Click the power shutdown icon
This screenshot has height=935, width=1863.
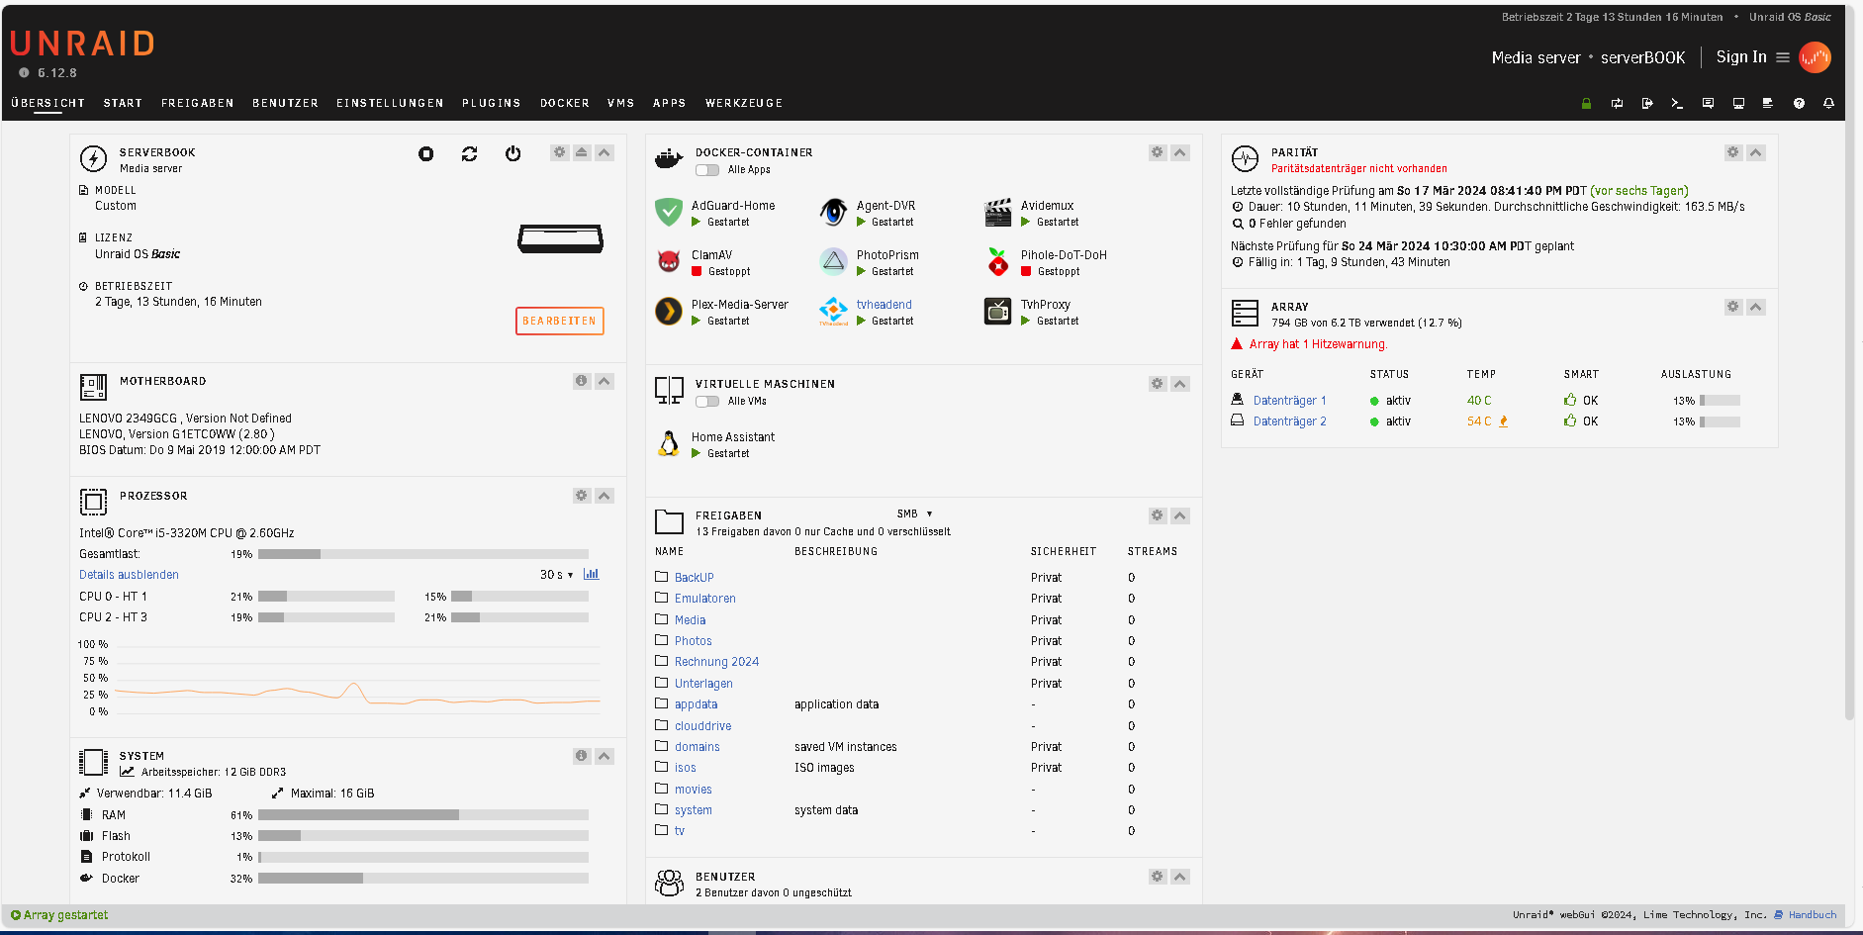pyautogui.click(x=512, y=153)
